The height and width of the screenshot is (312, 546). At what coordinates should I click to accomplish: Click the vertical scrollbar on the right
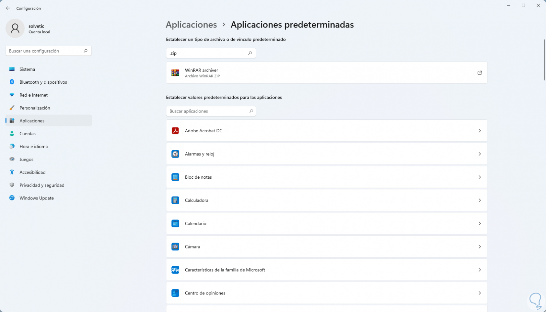tap(544, 60)
